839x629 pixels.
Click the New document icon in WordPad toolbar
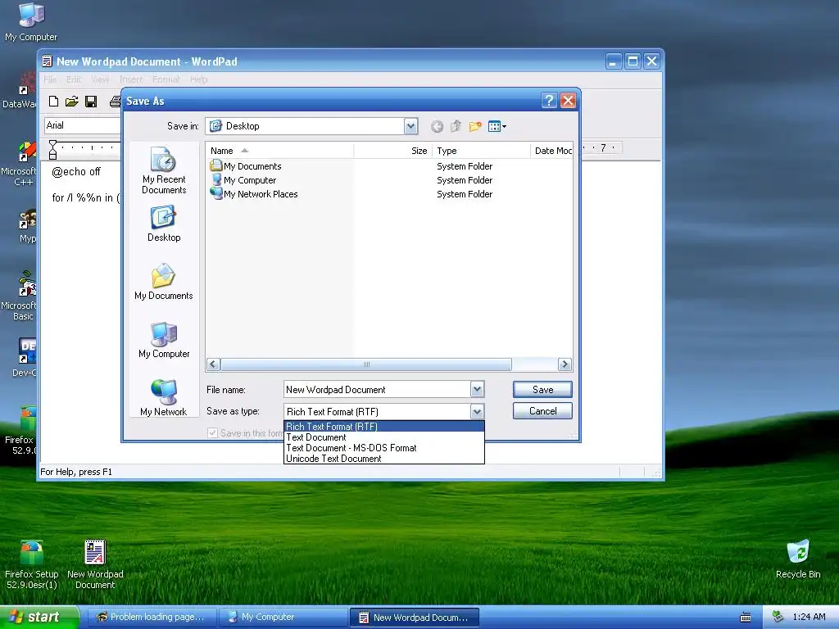(53, 101)
